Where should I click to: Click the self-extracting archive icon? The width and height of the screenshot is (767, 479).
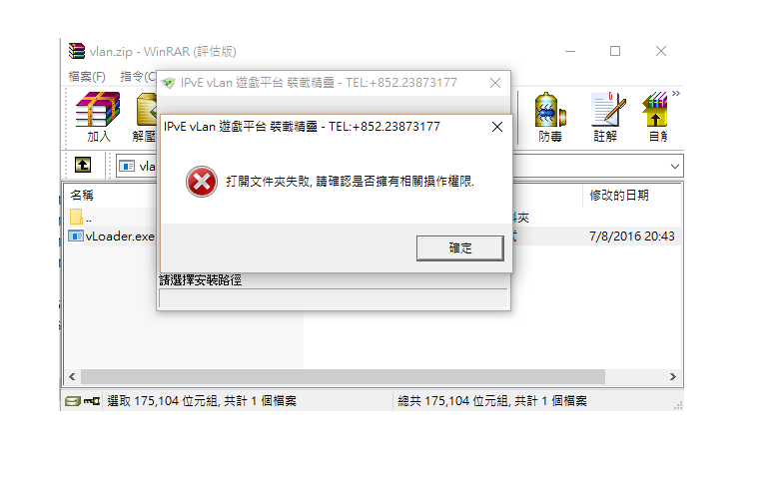point(655,118)
